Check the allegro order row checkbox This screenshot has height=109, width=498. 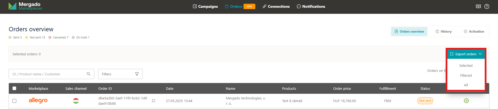14,101
